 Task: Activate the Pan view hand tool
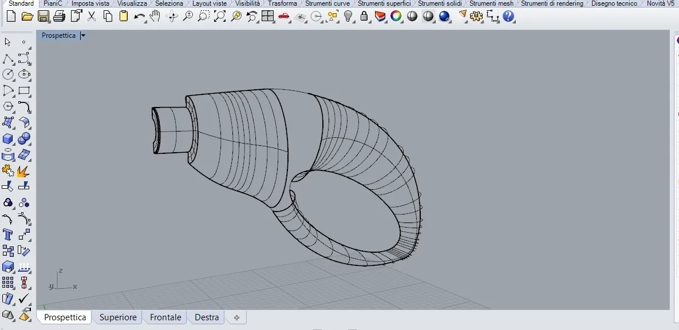tap(155, 17)
